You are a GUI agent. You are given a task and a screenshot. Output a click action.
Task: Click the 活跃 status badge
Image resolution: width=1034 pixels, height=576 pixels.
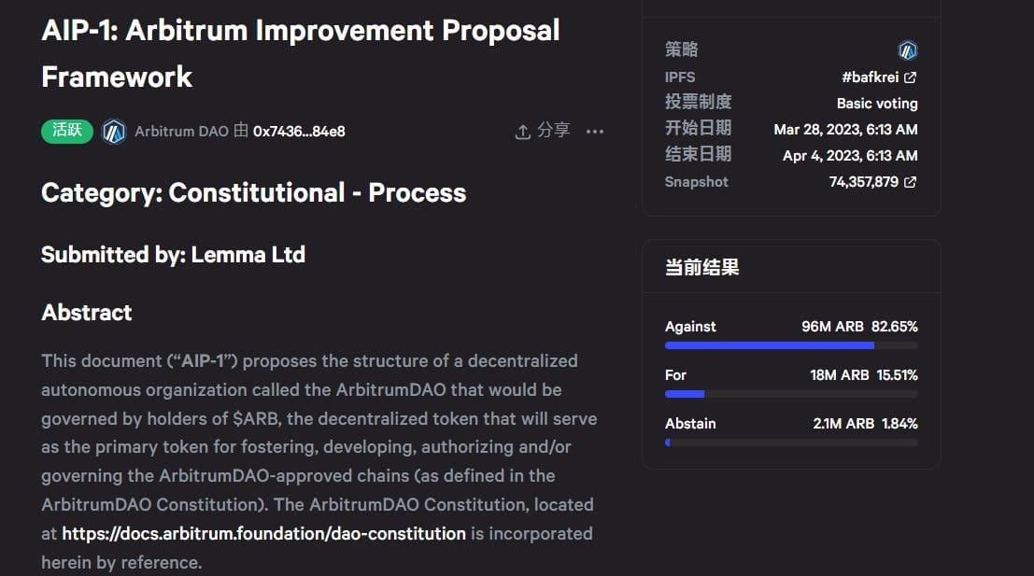(x=65, y=132)
